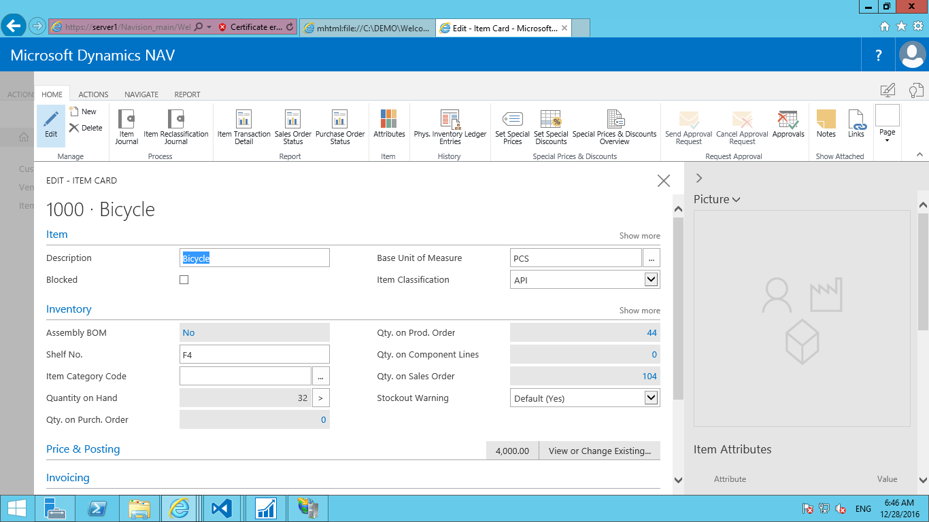
Task: Switch to the ACTIONS ribbon tab
Action: (93, 94)
